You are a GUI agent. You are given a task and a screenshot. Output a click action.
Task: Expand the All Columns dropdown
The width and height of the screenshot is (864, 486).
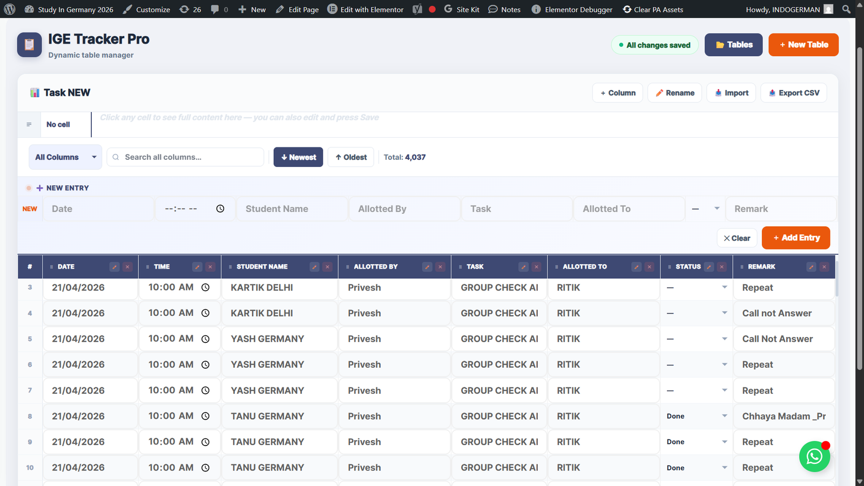click(x=65, y=157)
